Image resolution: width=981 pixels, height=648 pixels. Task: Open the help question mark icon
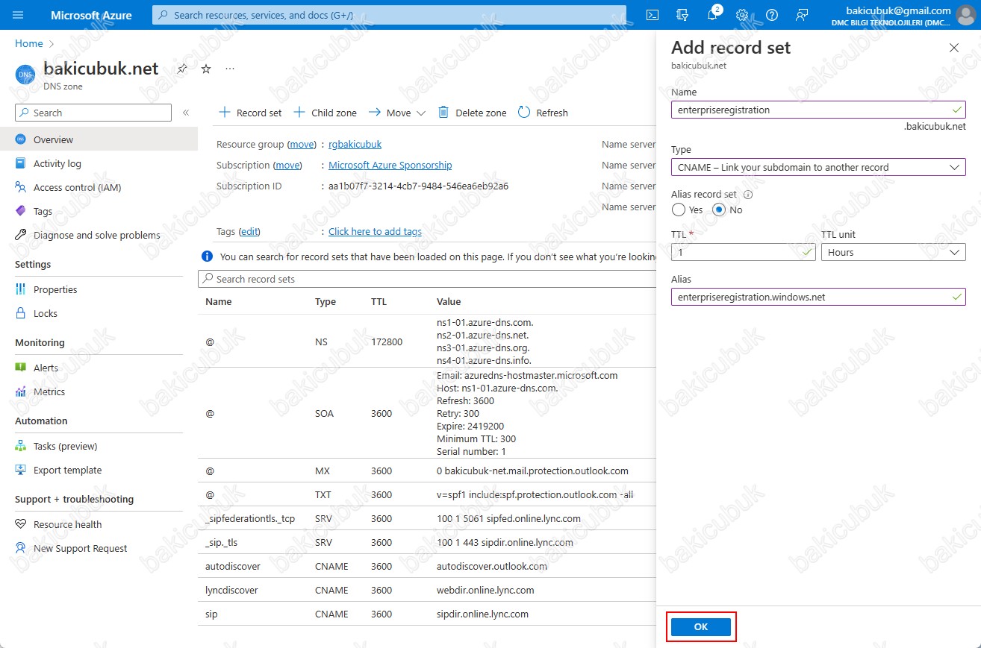coord(772,15)
